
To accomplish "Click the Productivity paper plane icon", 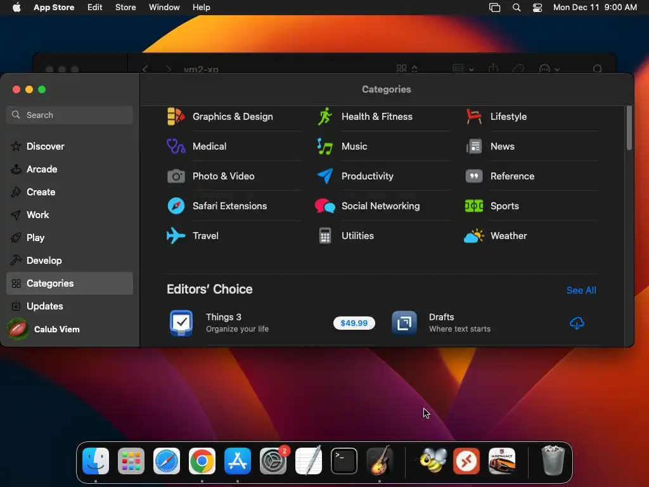I will (x=325, y=176).
